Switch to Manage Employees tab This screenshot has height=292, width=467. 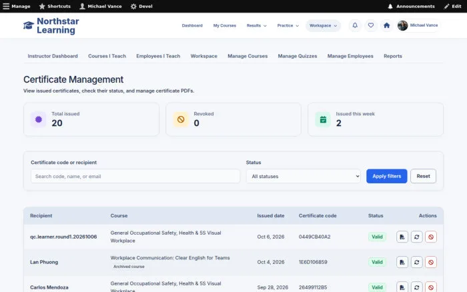click(x=350, y=56)
